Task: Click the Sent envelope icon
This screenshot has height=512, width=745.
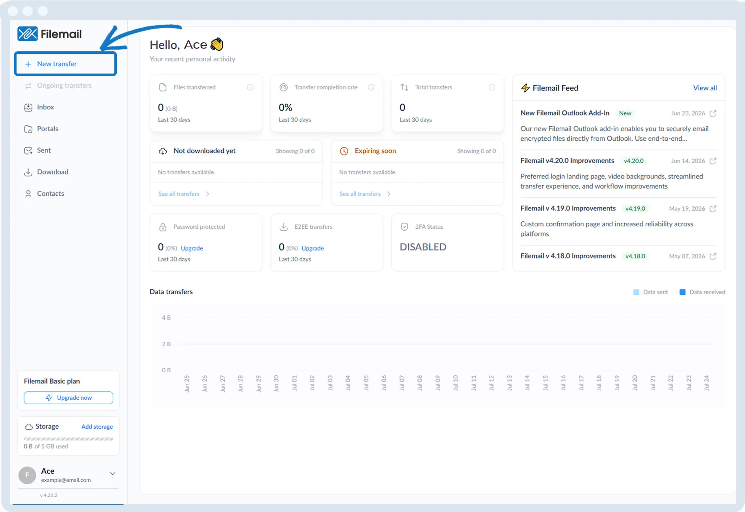Action: coord(28,151)
